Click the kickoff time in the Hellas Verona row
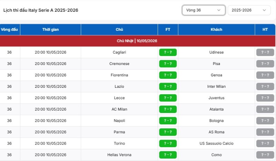276x161 pixels. pyautogui.click(x=50, y=155)
